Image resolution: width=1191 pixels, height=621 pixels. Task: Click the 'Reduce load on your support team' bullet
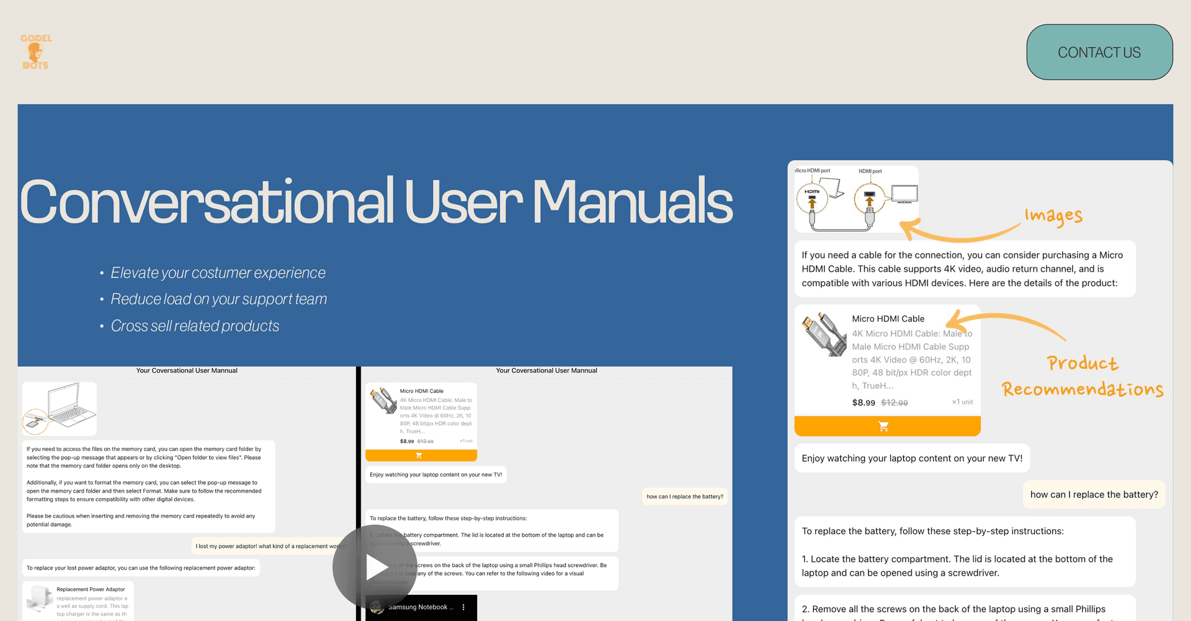pos(218,299)
